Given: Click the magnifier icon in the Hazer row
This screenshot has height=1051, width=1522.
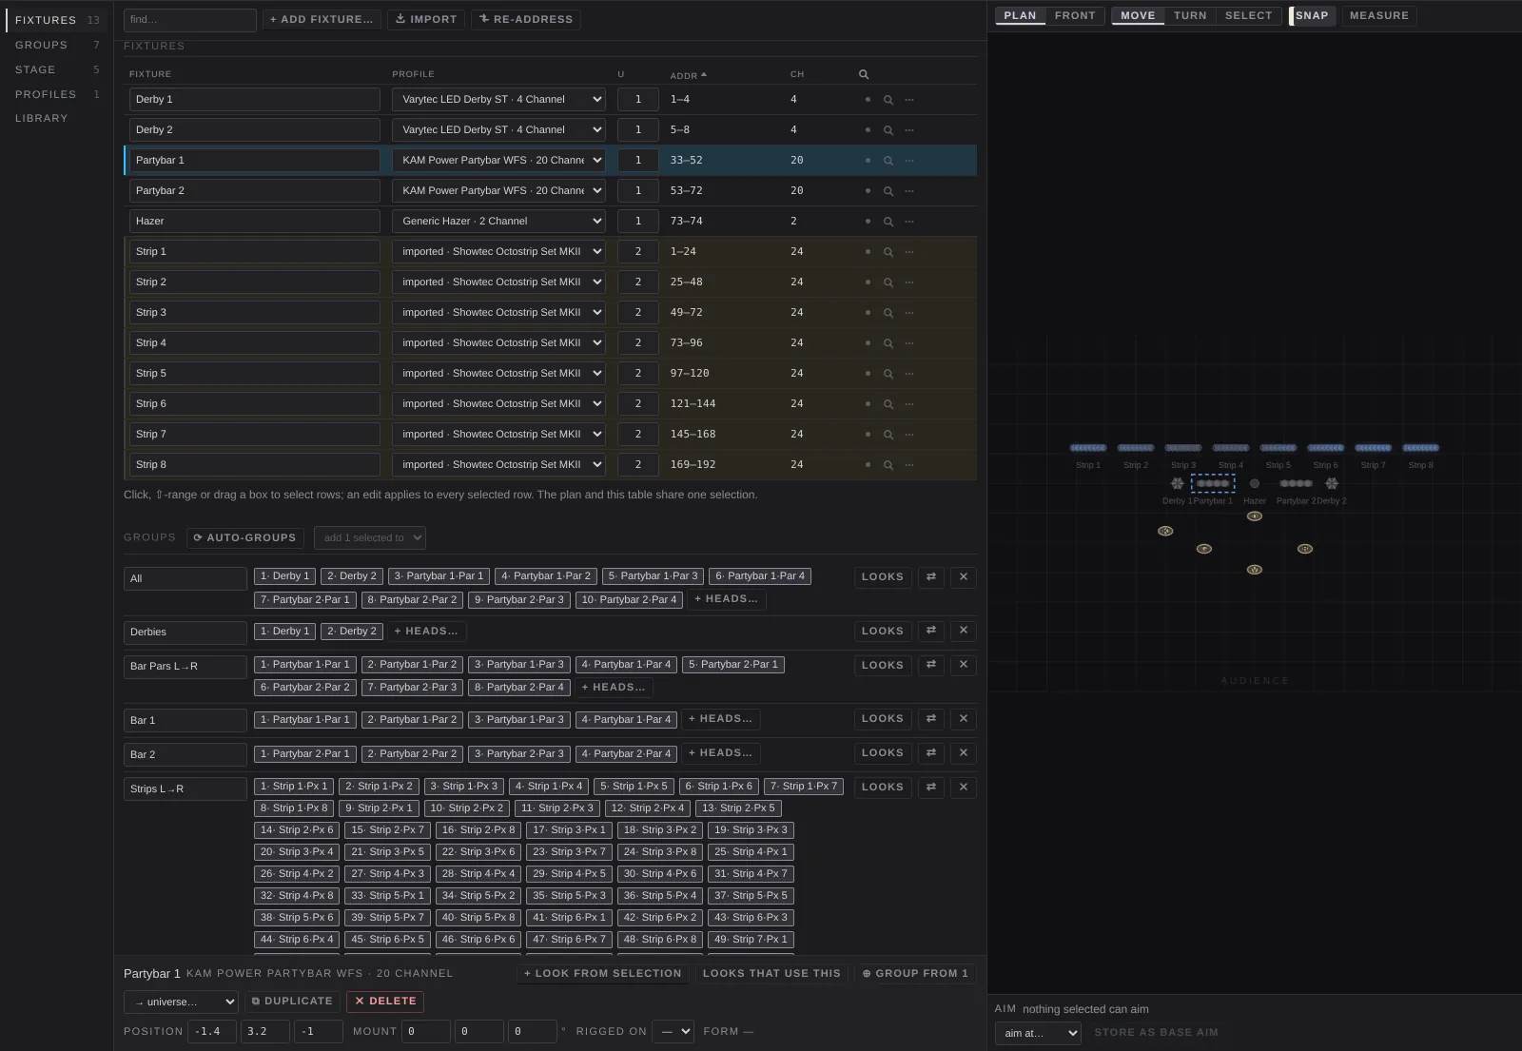Looking at the screenshot, I should [x=888, y=222].
